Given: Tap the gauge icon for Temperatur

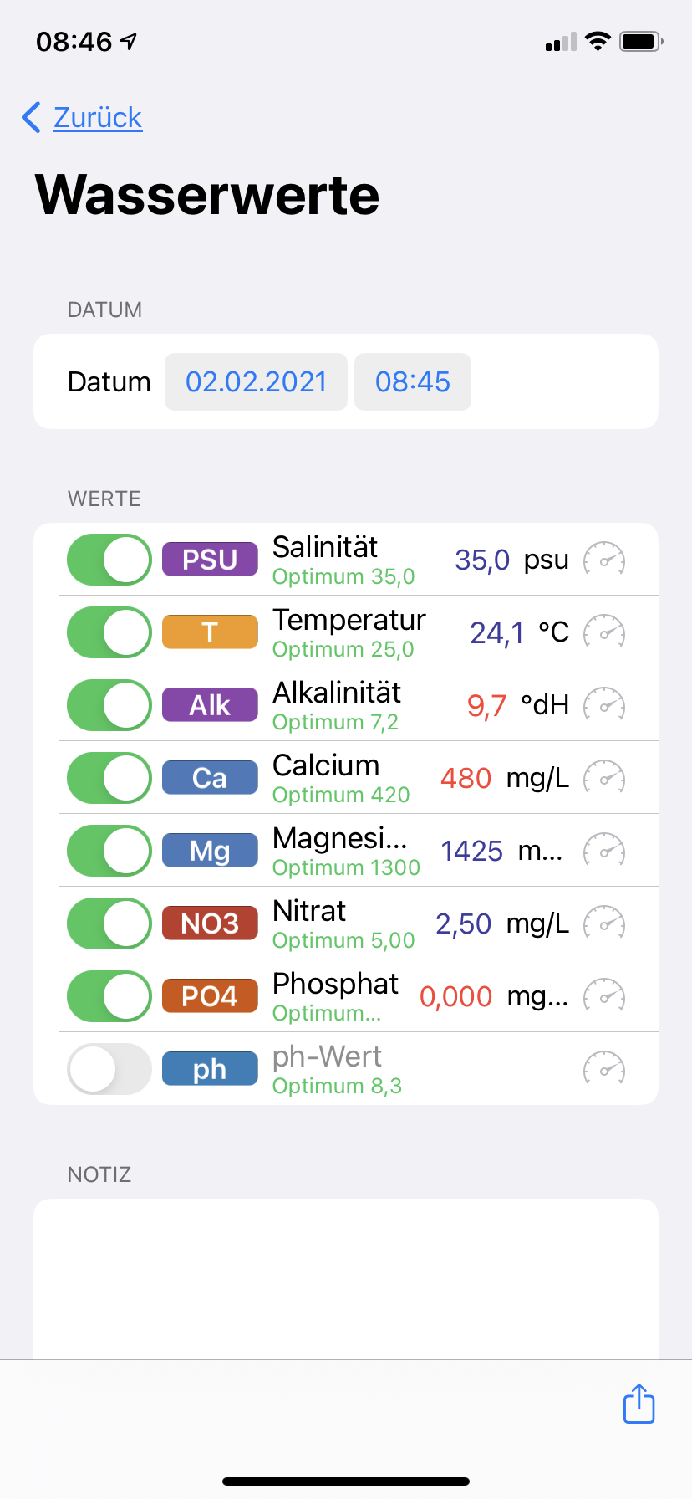Looking at the screenshot, I should tap(603, 632).
